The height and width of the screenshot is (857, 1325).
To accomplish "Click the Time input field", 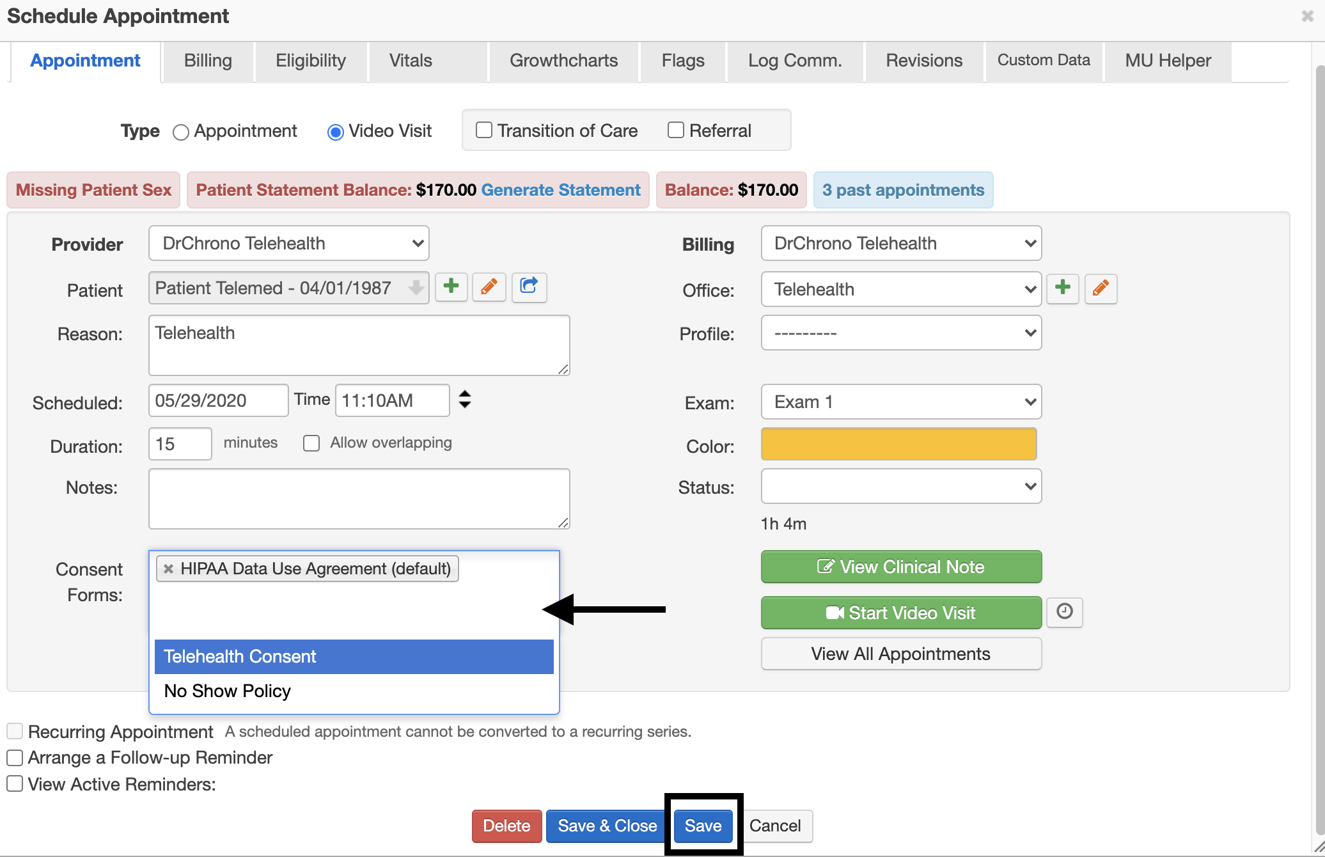I will click(392, 400).
